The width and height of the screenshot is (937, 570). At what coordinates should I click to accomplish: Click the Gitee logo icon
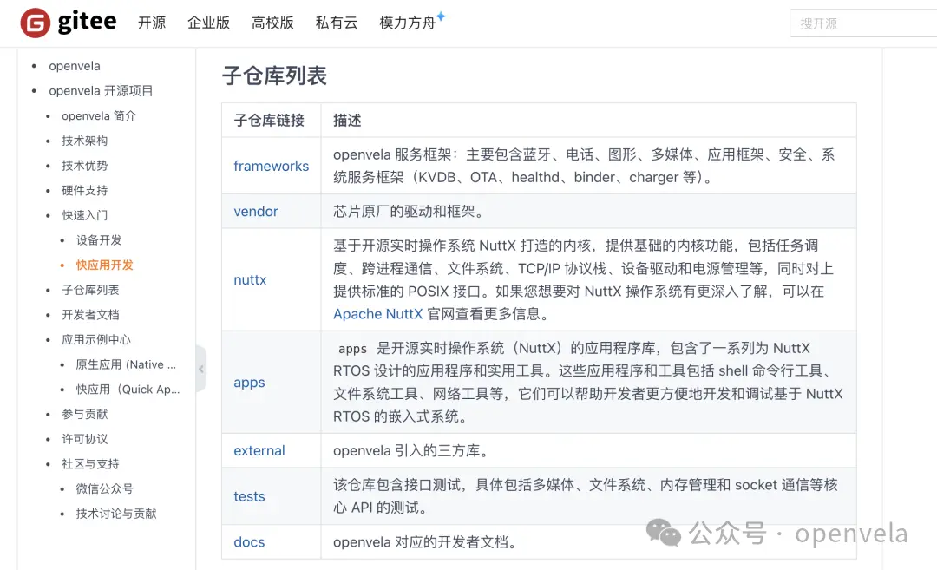[36, 23]
